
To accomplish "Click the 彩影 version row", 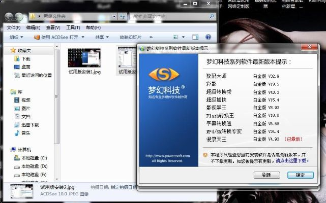I will coord(243,84).
